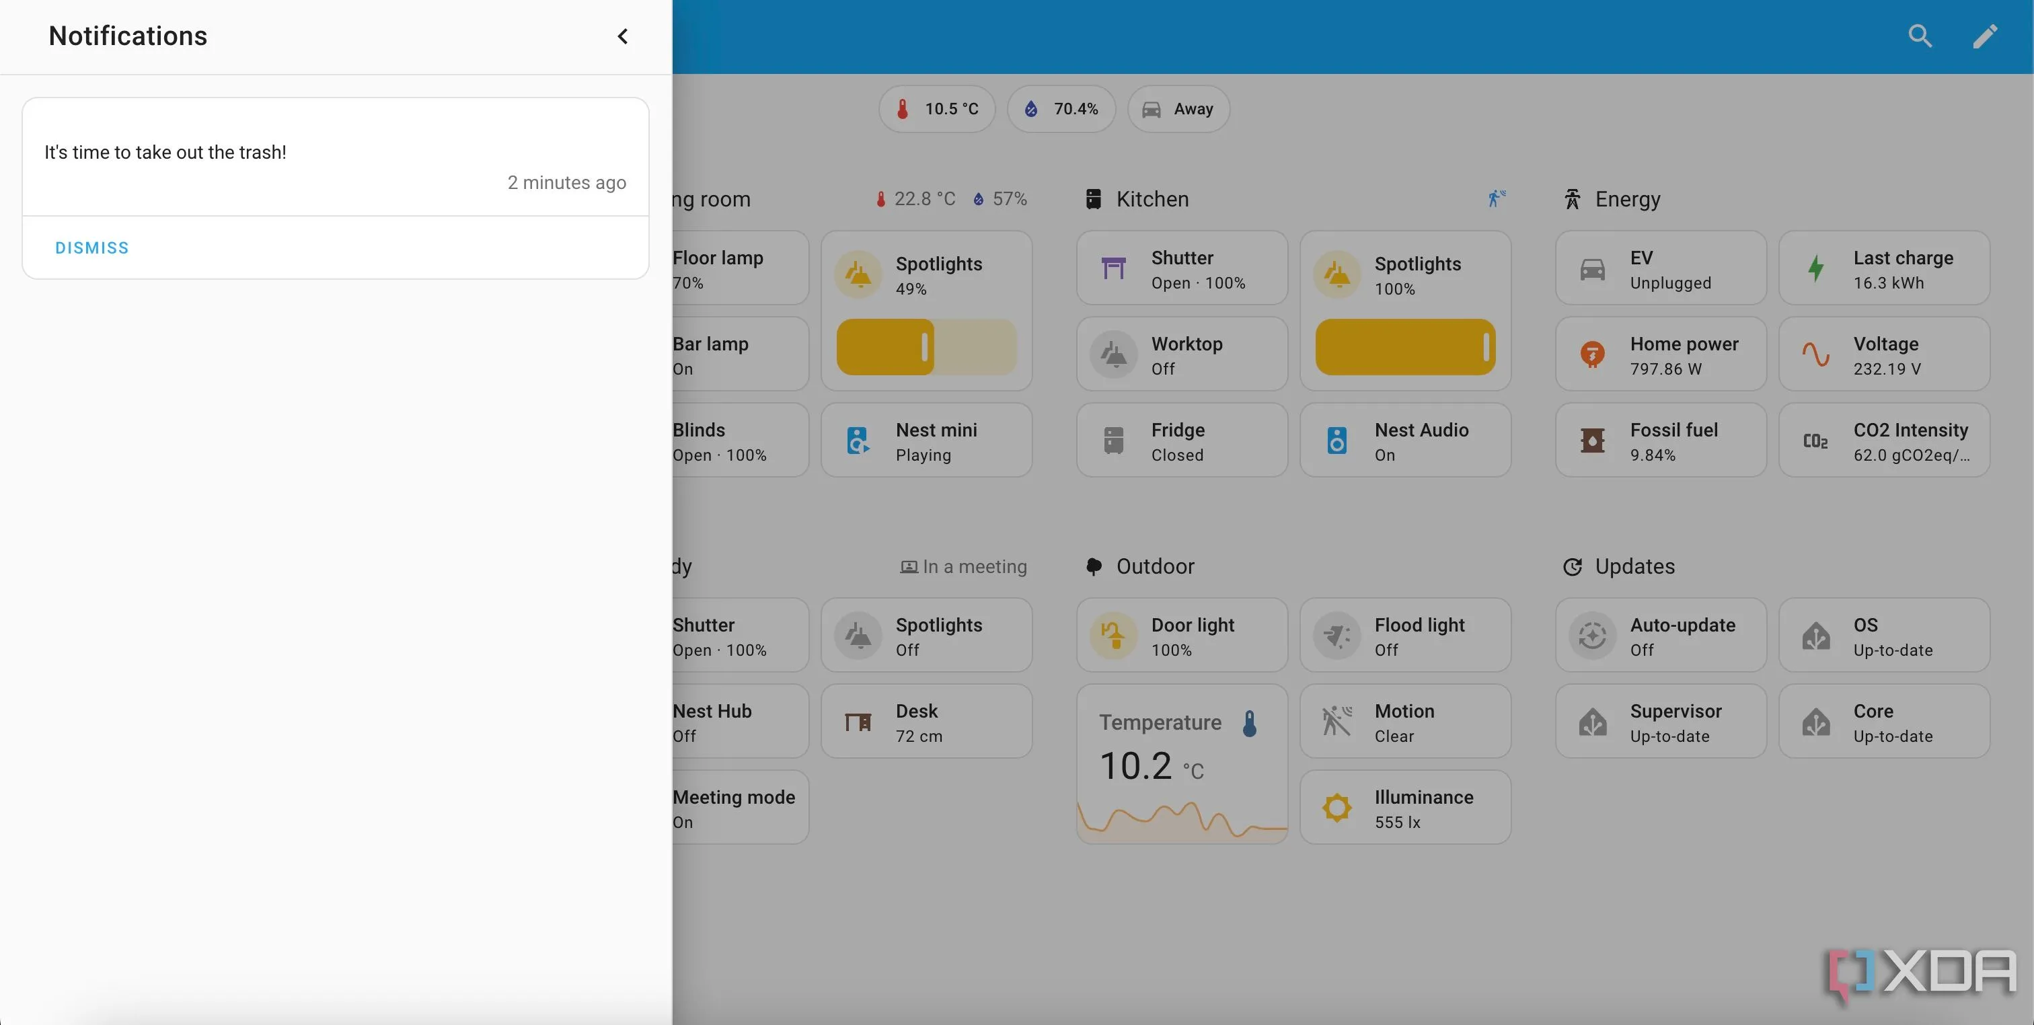This screenshot has height=1025, width=2034.
Task: Adjust the Kitchen Spotlights brightness slider
Action: [1404, 348]
